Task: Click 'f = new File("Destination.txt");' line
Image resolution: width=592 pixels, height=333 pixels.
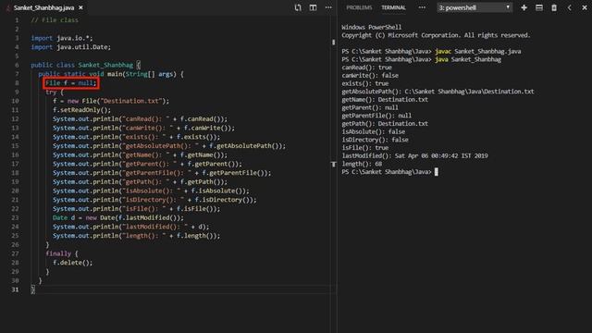Action: pyautogui.click(x=111, y=101)
